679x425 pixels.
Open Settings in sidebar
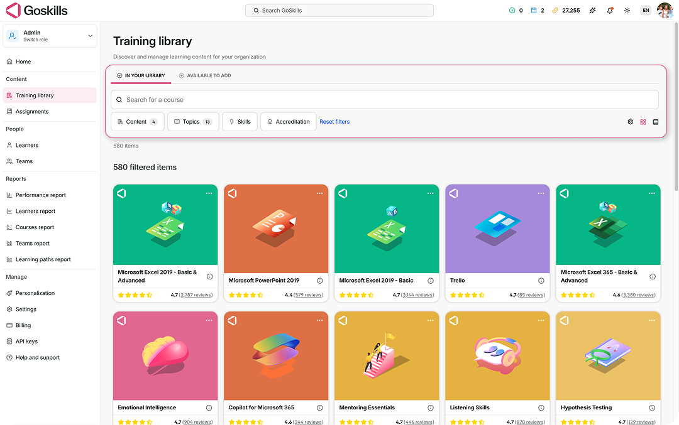(50, 309)
